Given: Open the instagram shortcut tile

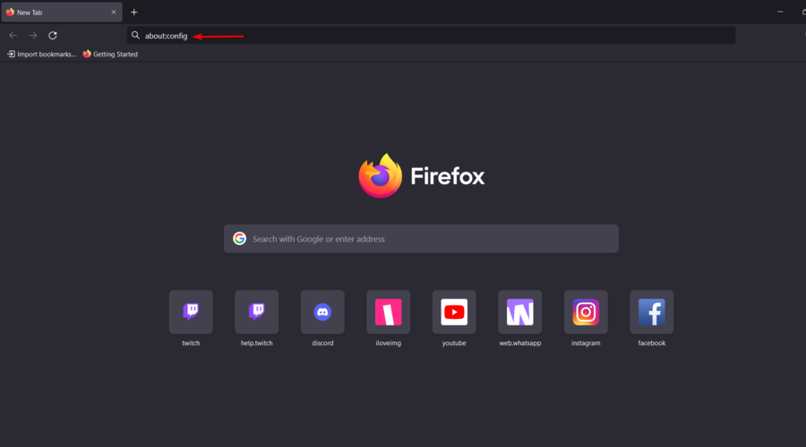Looking at the screenshot, I should 586,312.
